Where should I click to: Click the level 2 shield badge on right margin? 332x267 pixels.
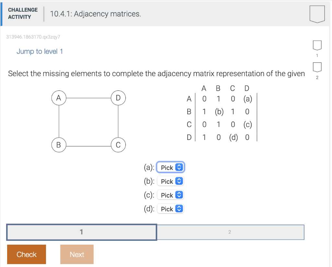coord(316,68)
